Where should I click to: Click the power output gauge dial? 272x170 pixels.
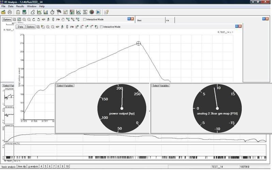pyautogui.click(x=122, y=108)
